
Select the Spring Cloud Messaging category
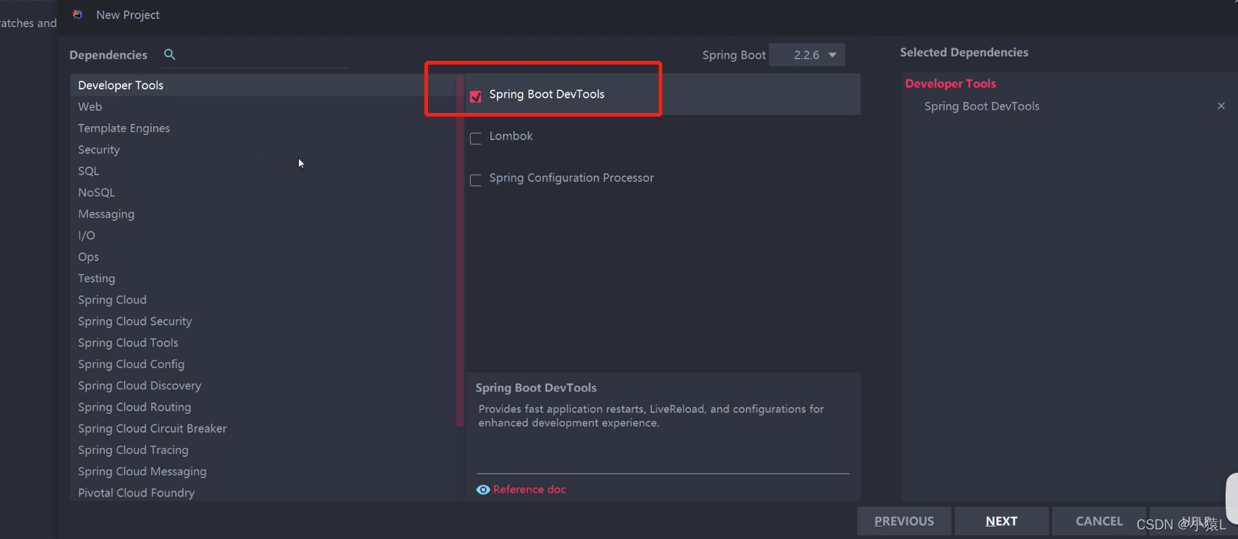[264, 472]
